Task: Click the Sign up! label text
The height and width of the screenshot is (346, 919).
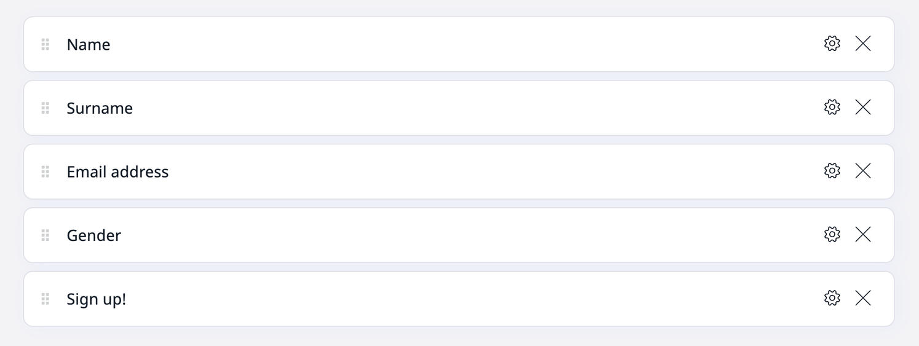Action: [x=97, y=299]
